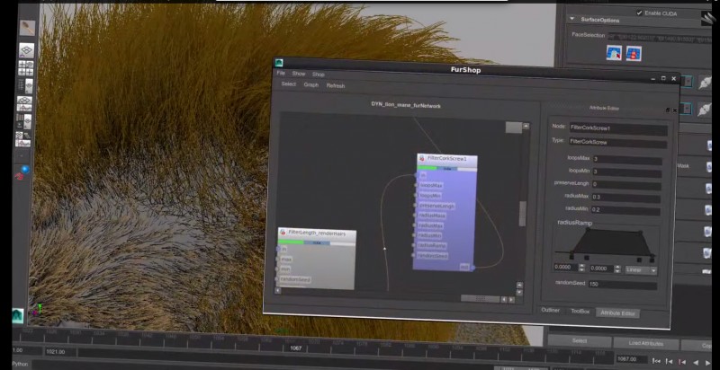720x370 pixels.
Task: Click the graph scroll-right arrow button
Action: click(511, 299)
